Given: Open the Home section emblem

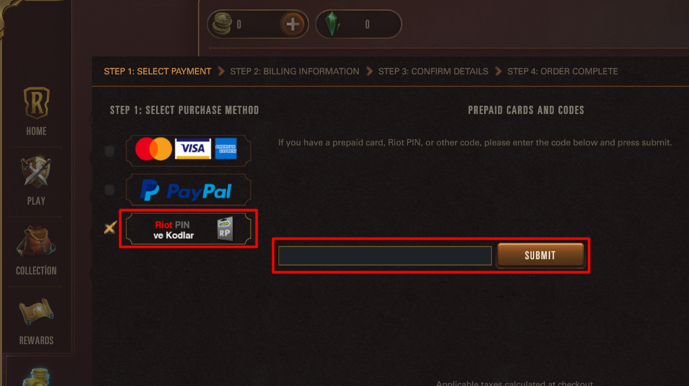Looking at the screenshot, I should click(36, 103).
